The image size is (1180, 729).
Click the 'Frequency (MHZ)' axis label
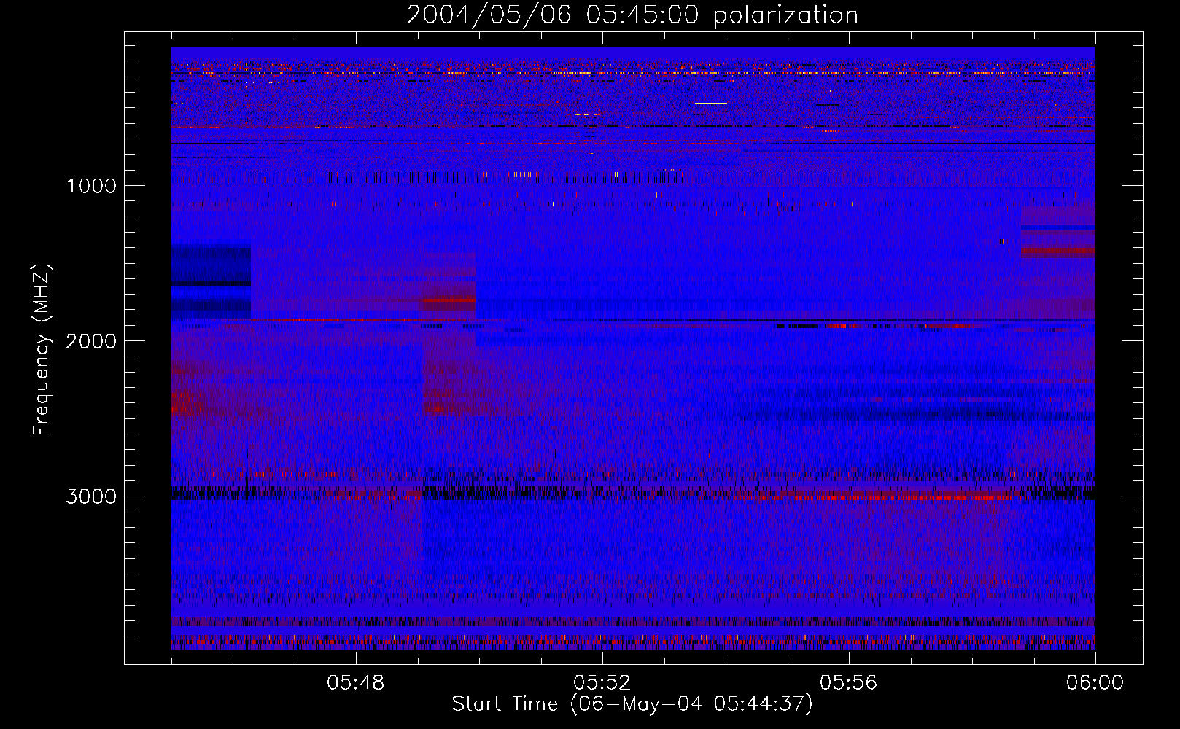coord(42,350)
